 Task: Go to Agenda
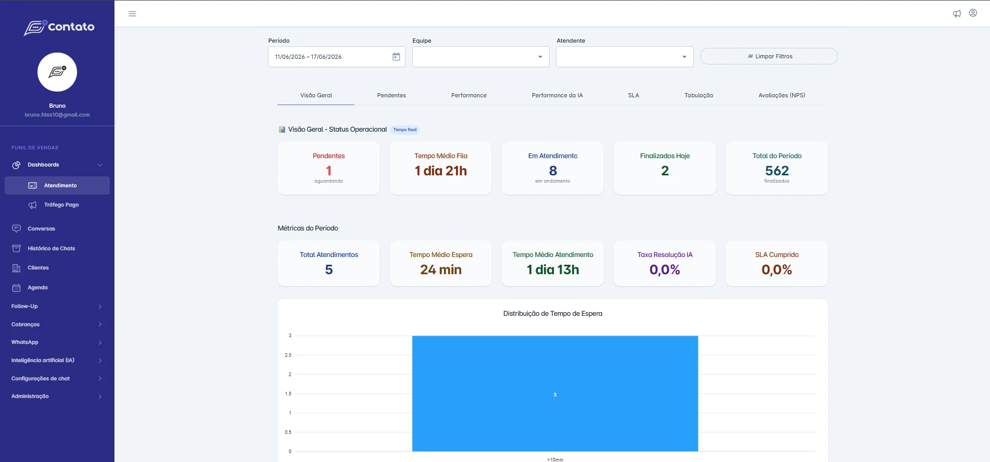[57, 288]
